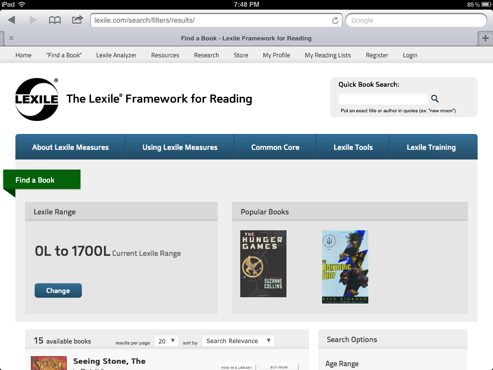
Task: Click the Find in a Library button
Action: [237, 367]
